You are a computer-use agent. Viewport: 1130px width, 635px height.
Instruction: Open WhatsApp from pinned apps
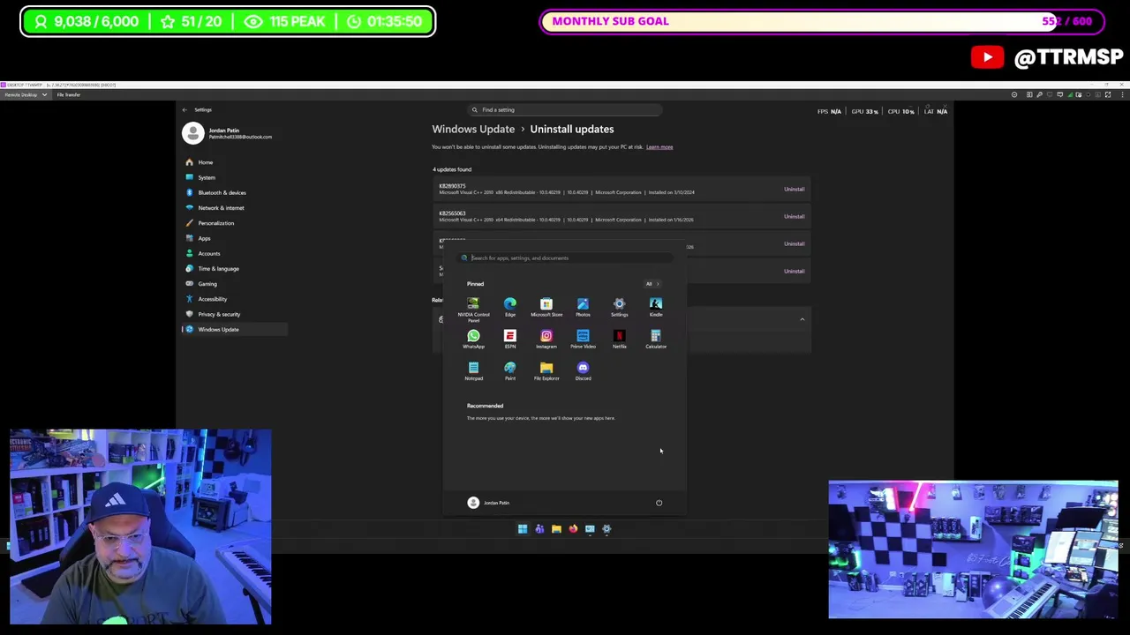point(473,339)
